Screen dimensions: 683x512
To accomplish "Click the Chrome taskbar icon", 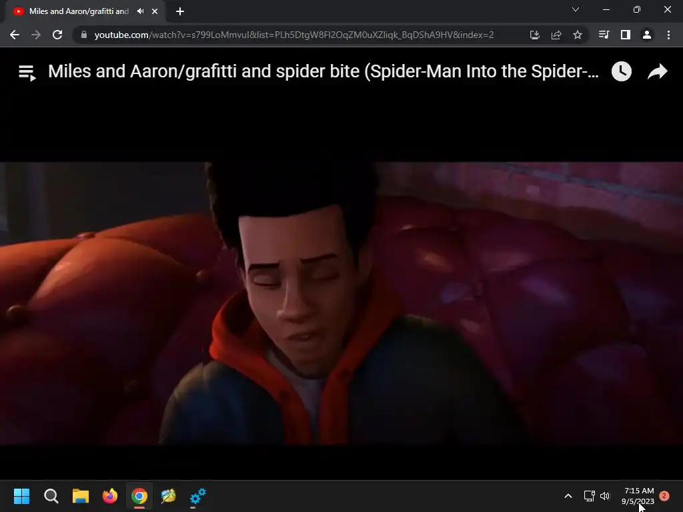I will tap(139, 496).
